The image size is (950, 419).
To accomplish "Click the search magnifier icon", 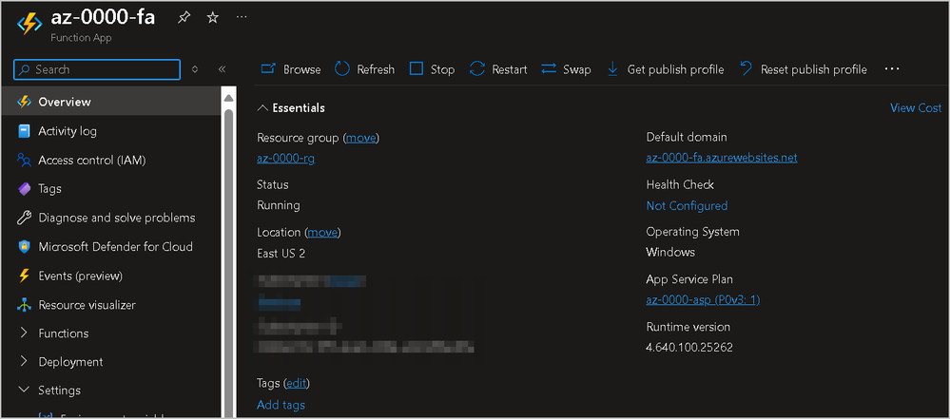I will (x=25, y=69).
